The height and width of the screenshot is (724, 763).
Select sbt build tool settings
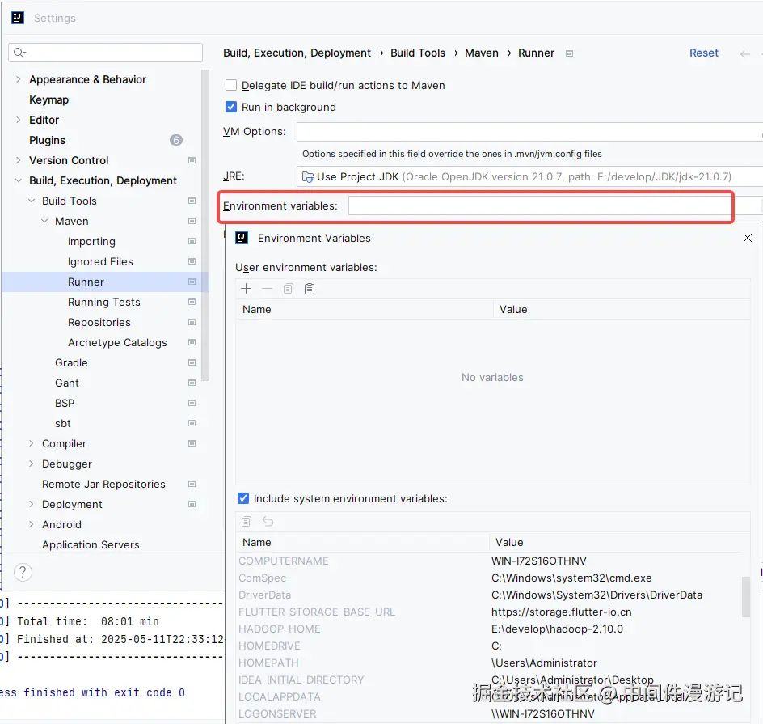pos(63,424)
